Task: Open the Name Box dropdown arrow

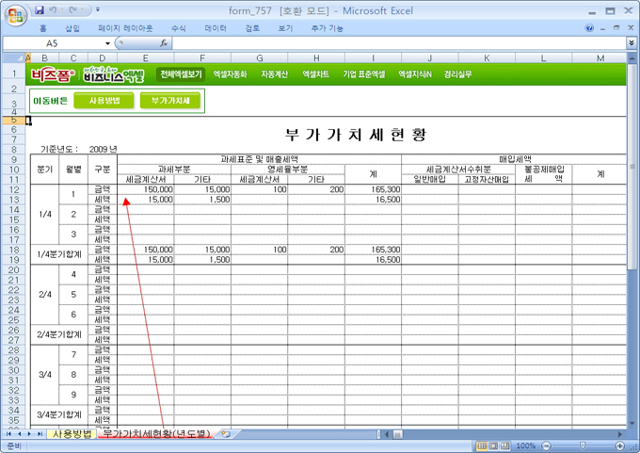Action: click(107, 43)
